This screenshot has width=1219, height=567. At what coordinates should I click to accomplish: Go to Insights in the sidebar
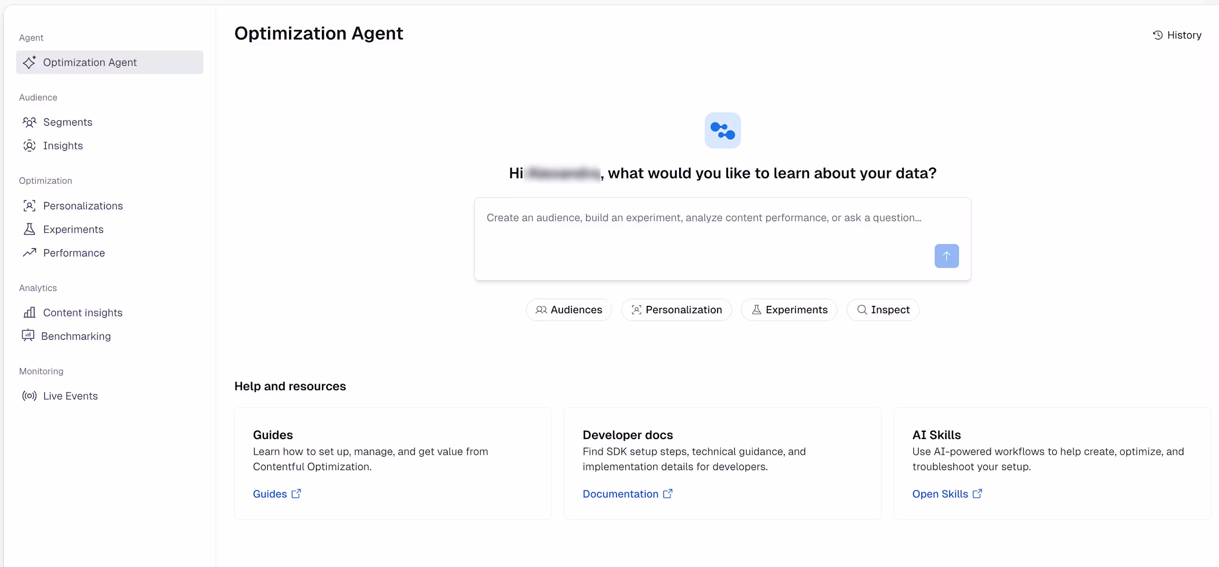pyautogui.click(x=110, y=146)
